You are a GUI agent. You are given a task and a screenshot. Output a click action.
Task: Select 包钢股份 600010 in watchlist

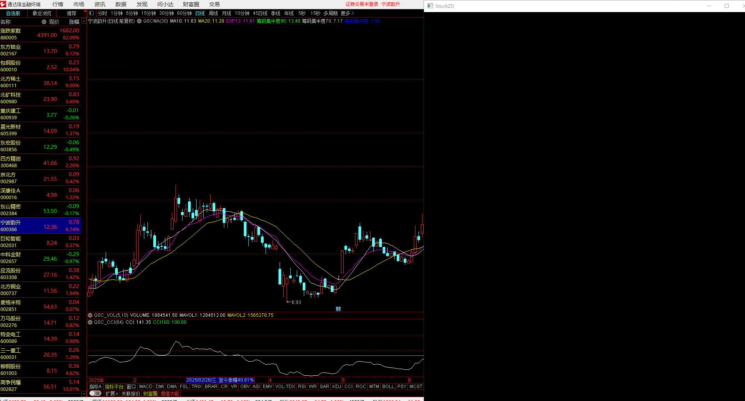point(41,66)
